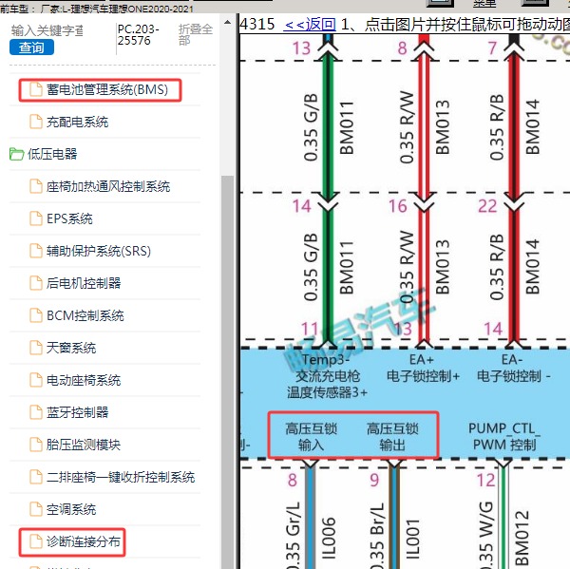
Task: Open 电动座椅系统 entry
Action: (x=84, y=380)
